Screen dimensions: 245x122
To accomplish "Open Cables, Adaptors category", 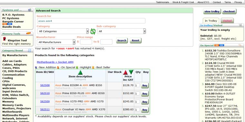I will click(x=15, y=65).
